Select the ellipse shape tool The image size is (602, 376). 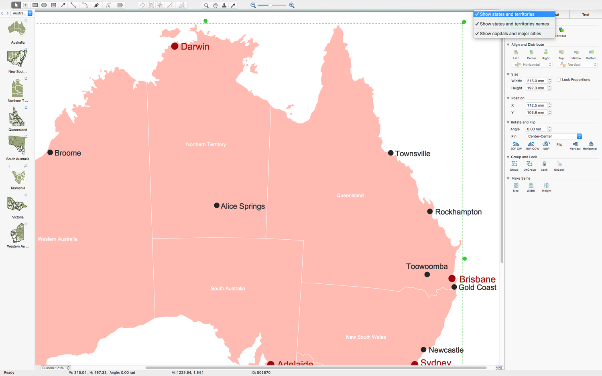click(x=44, y=5)
